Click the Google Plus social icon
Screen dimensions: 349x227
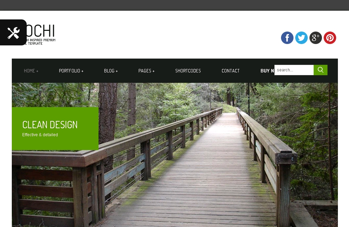coord(316,37)
